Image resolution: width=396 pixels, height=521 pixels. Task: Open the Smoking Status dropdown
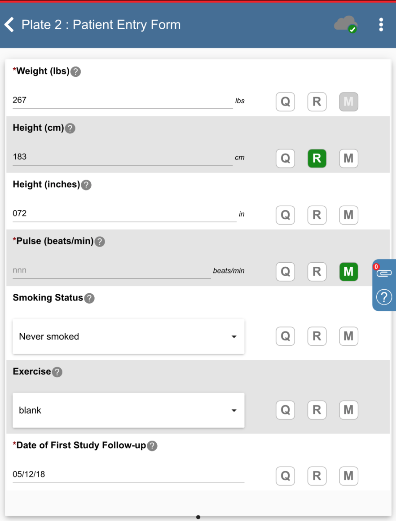pos(128,336)
